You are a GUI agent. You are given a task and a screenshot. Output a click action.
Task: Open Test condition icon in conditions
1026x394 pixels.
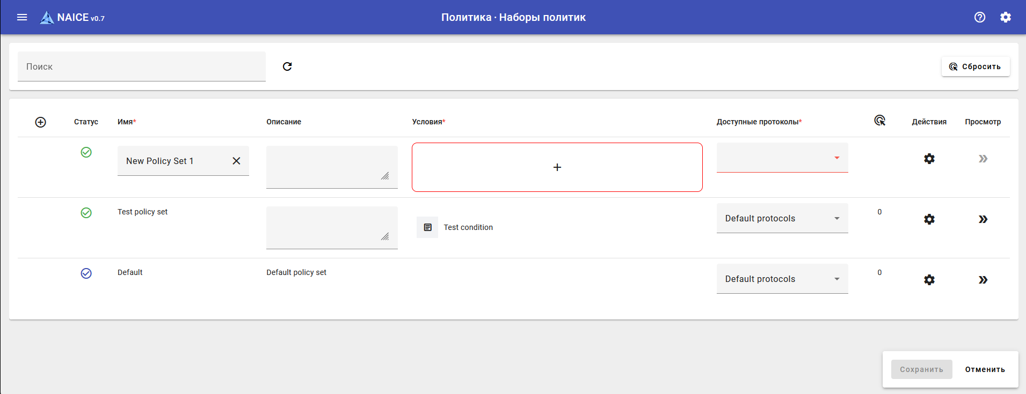click(x=427, y=227)
